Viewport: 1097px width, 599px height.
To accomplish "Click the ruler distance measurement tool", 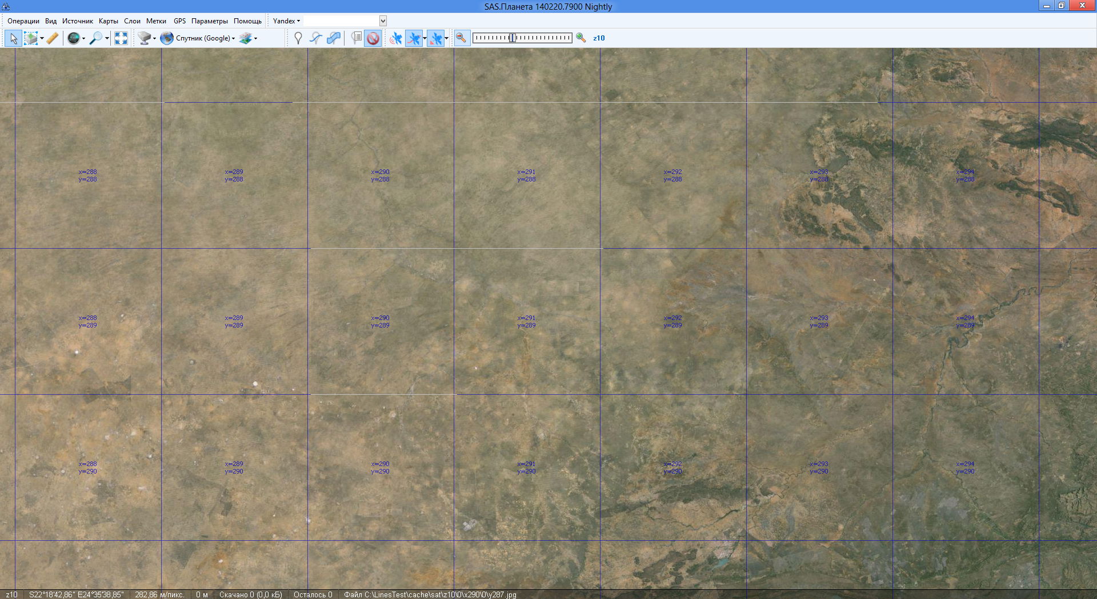I will [x=53, y=38].
